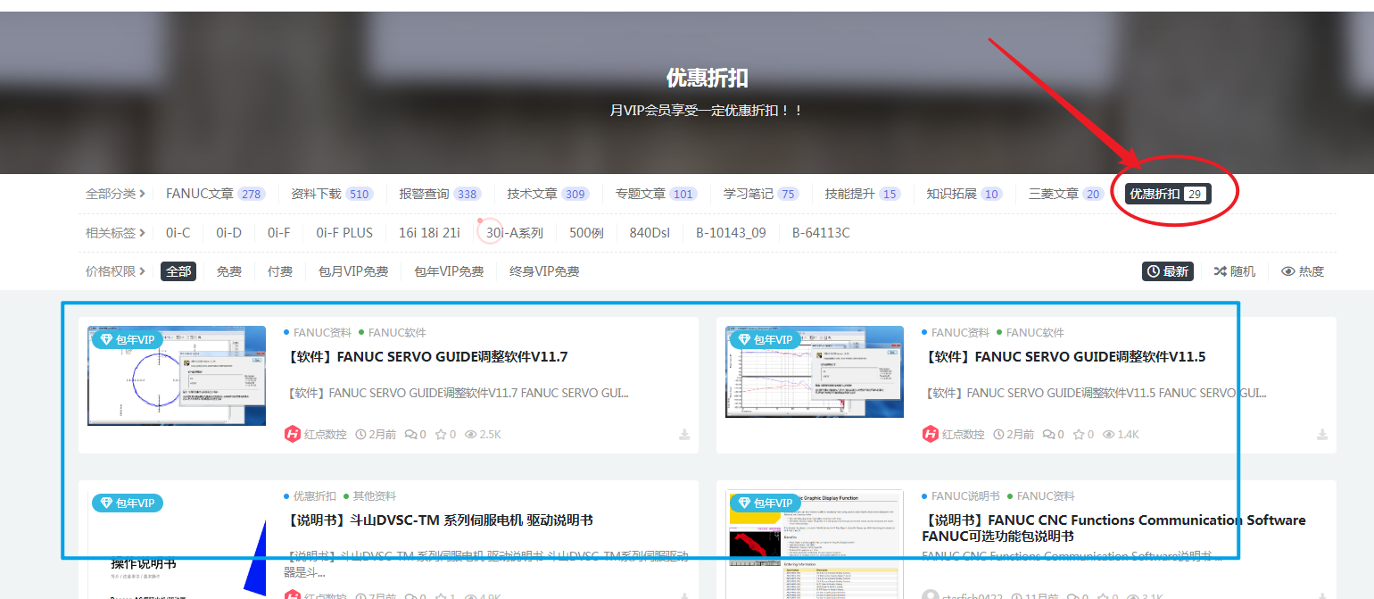This screenshot has width=1374, height=599.
Task: Click the 0i-F tag
Action: coord(278,233)
